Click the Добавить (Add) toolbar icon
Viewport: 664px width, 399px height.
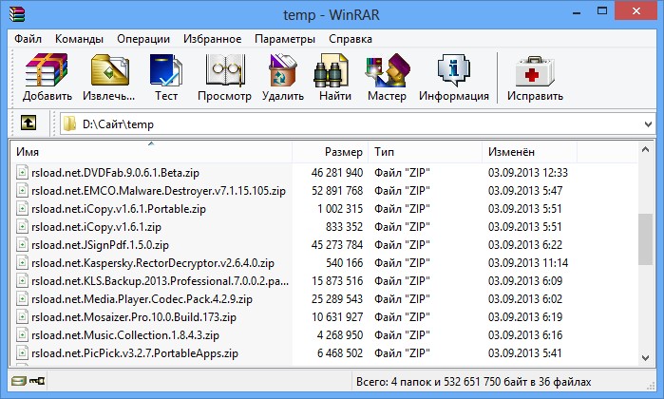[47, 78]
